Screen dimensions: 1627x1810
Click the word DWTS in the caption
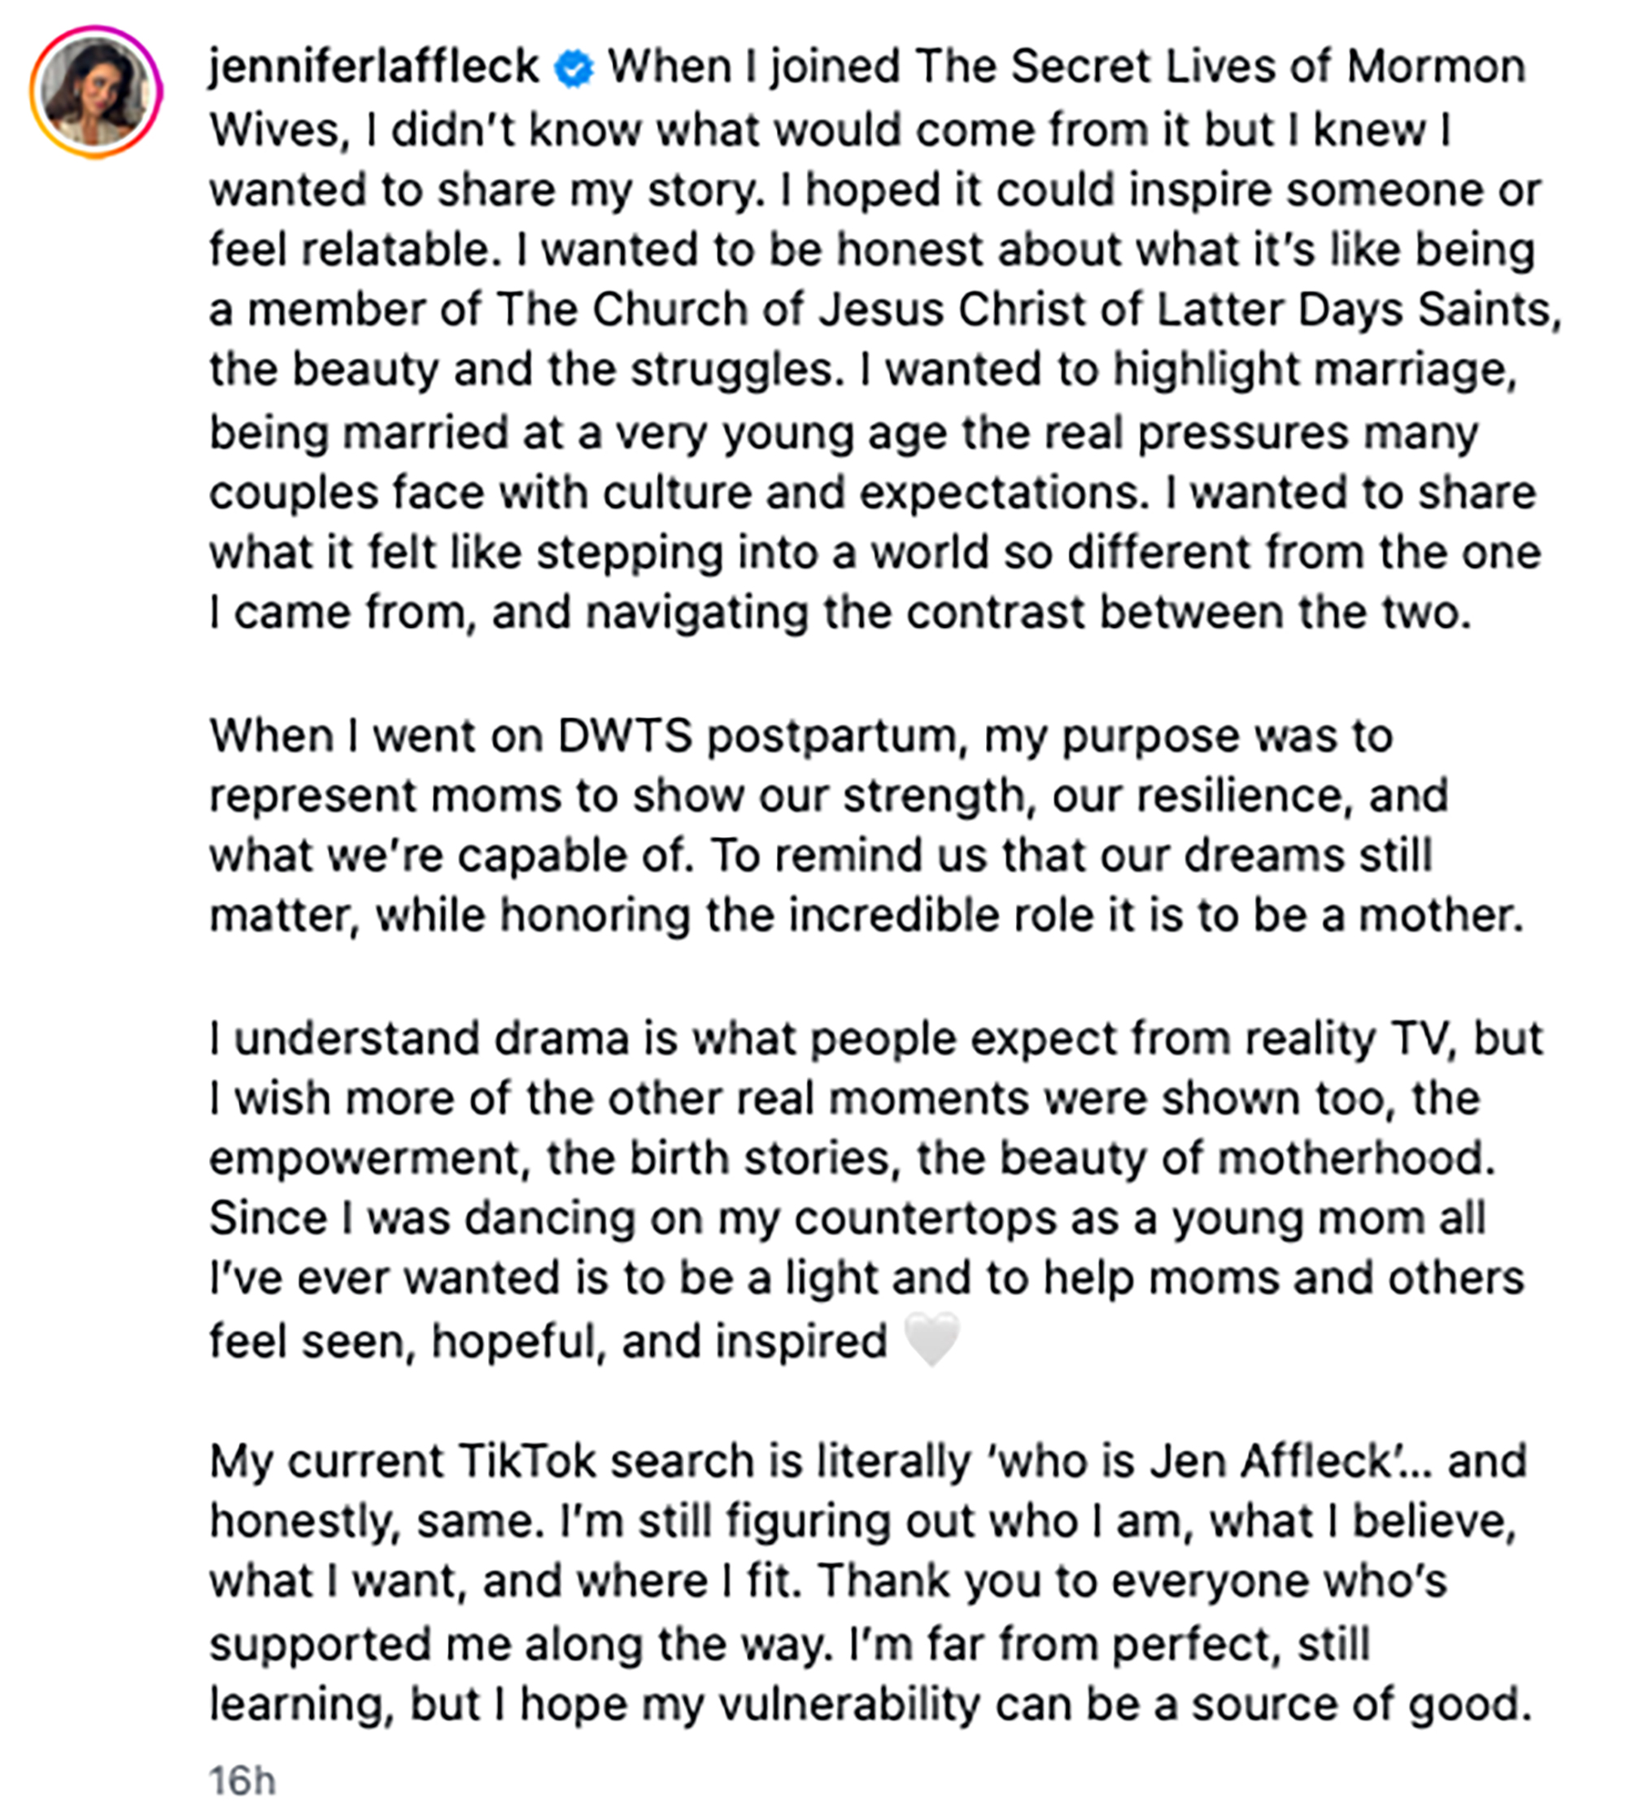(625, 736)
